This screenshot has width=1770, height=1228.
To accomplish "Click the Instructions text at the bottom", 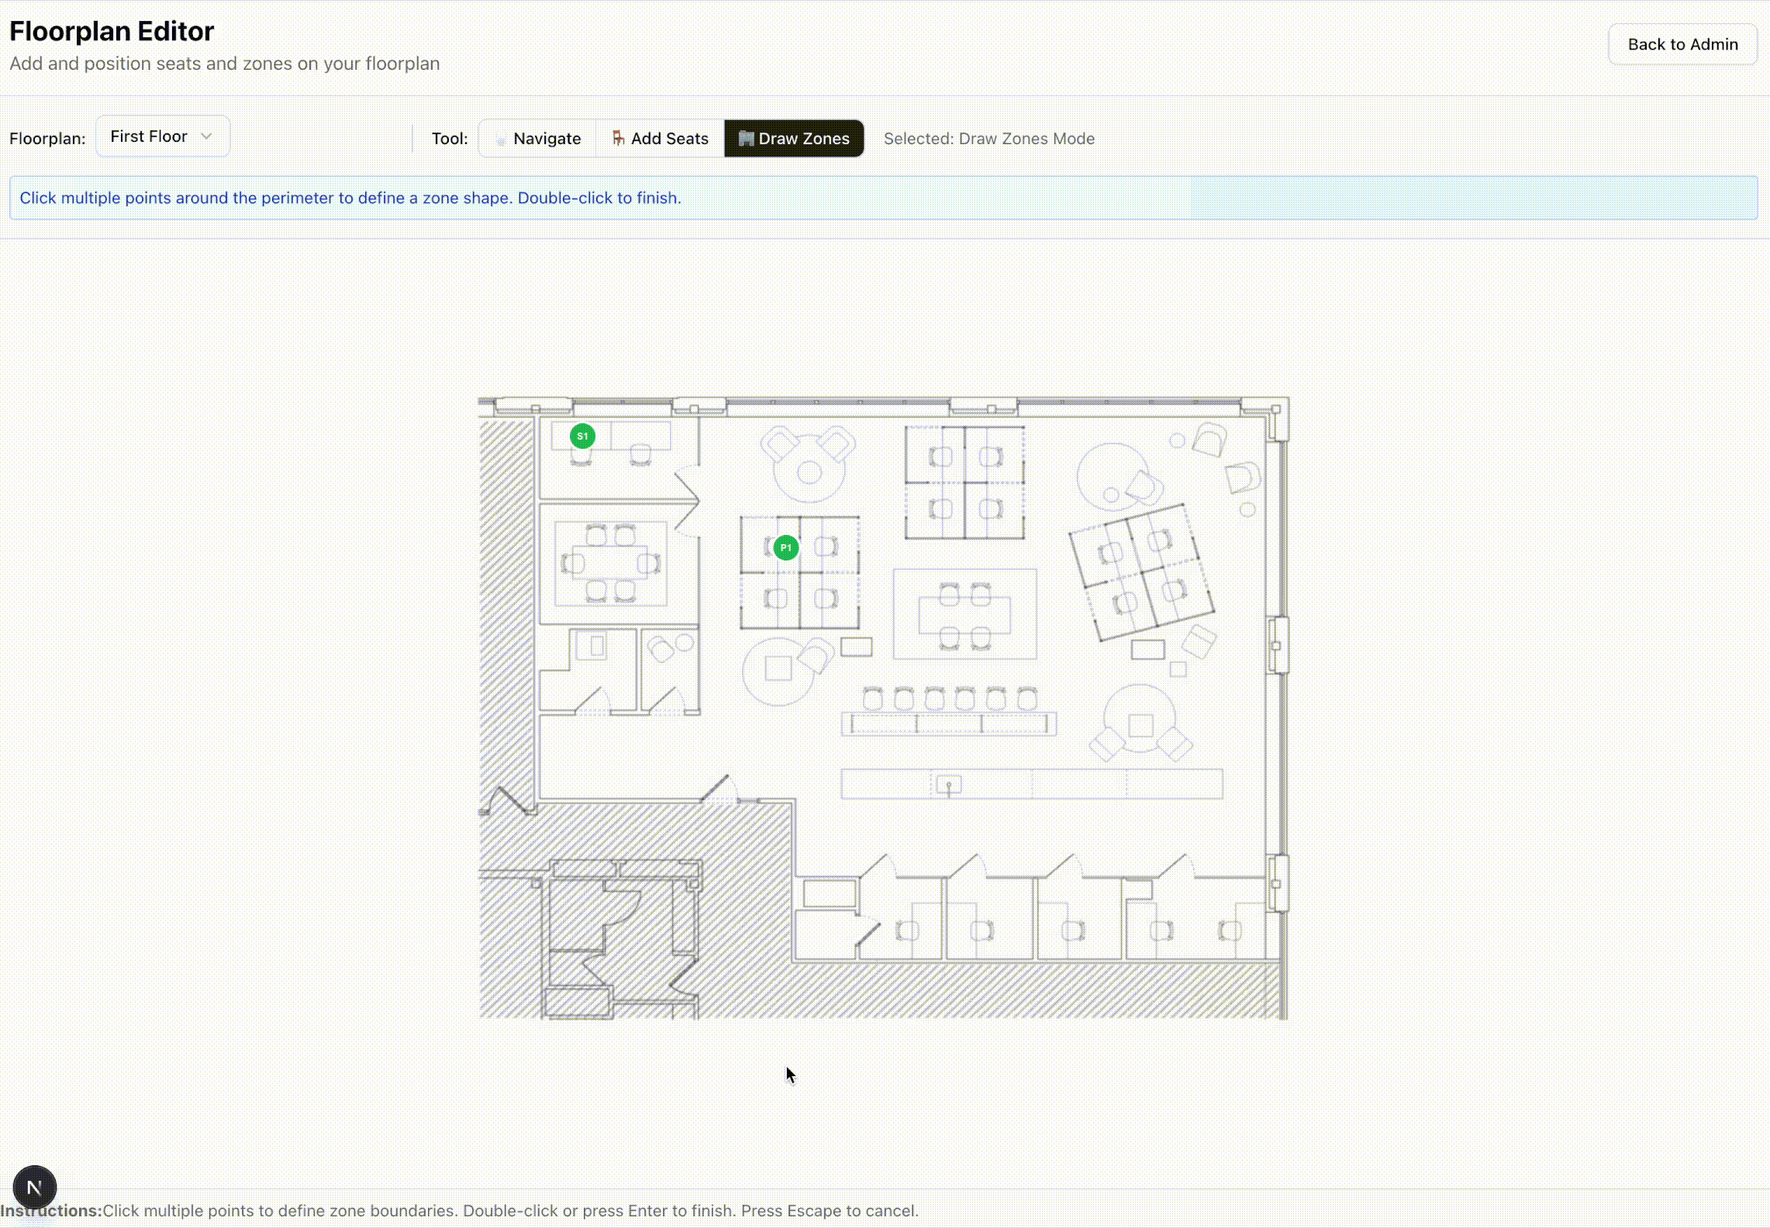I will (459, 1210).
